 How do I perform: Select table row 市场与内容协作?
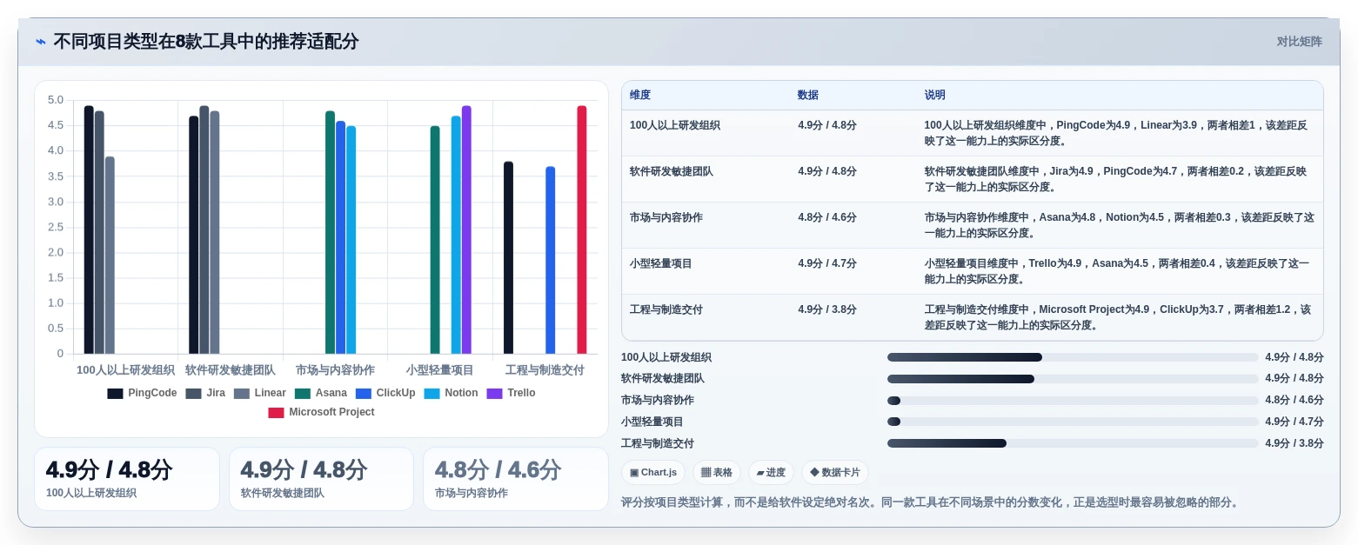click(973, 225)
